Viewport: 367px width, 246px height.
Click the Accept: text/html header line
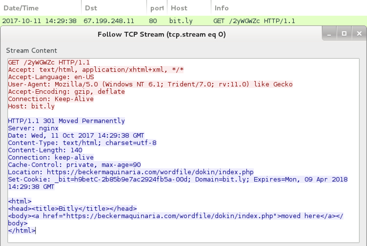(96, 69)
